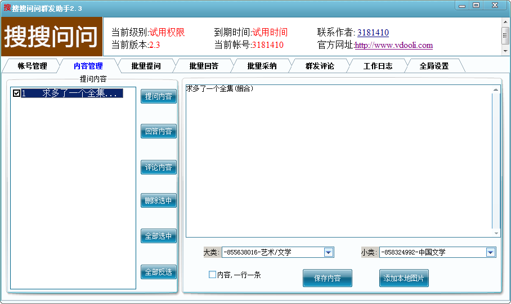Click inside the question content text area
The width and height of the screenshot is (511, 304).
(338, 163)
